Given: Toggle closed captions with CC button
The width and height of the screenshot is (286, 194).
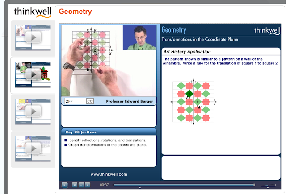Looking at the screenshot, I should click(x=90, y=101).
